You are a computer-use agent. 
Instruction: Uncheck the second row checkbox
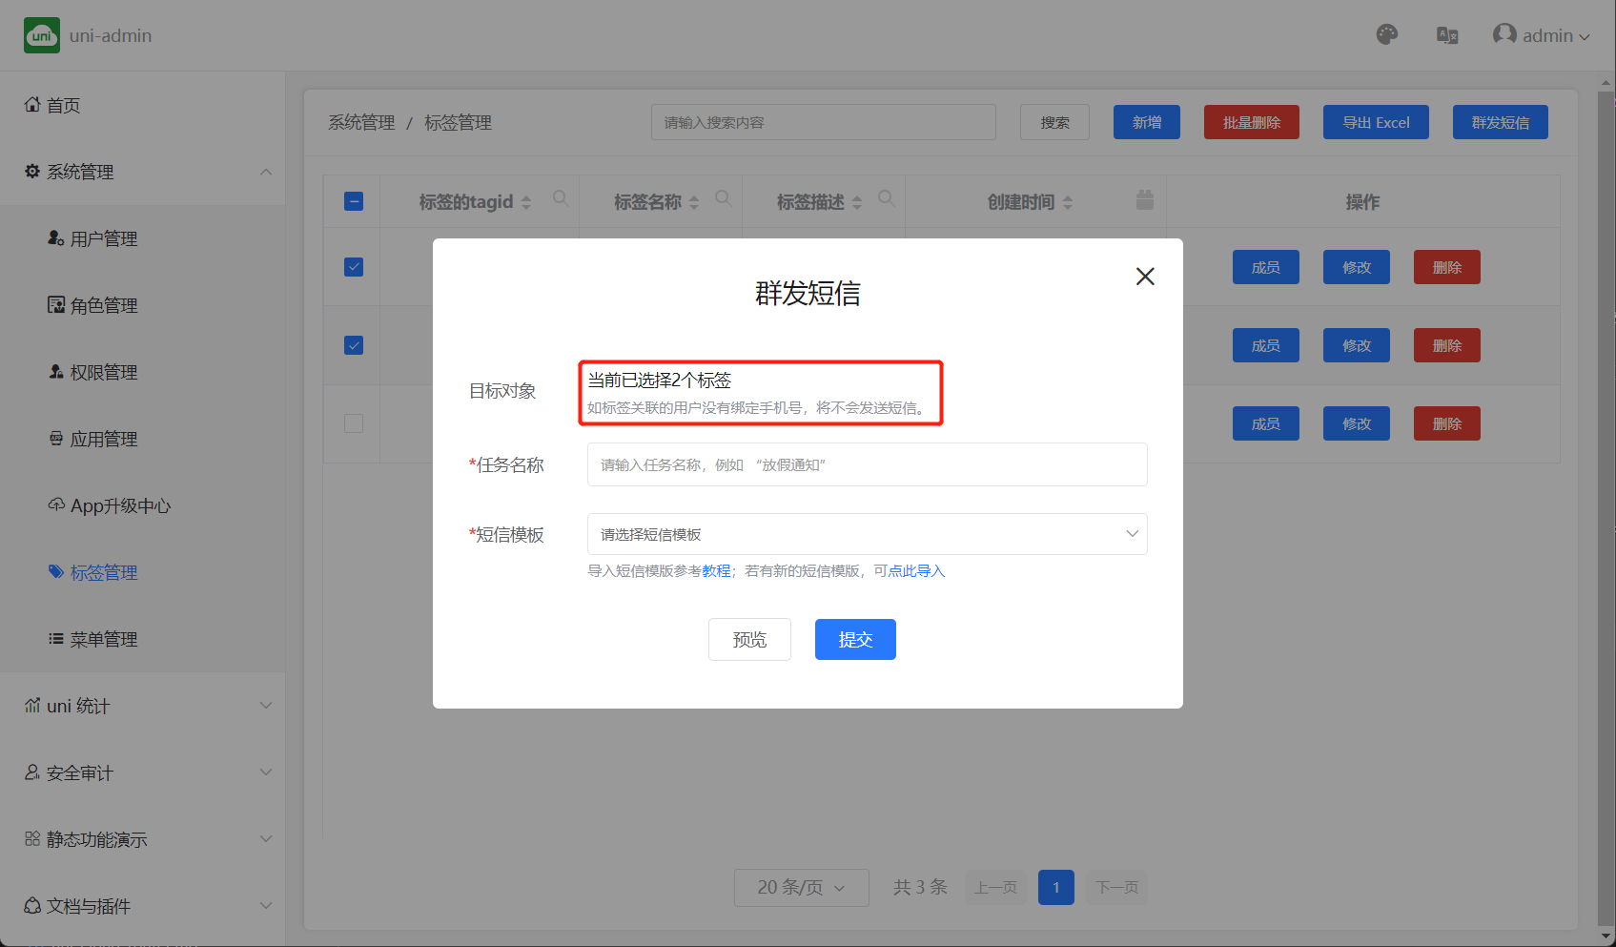pyautogui.click(x=354, y=345)
